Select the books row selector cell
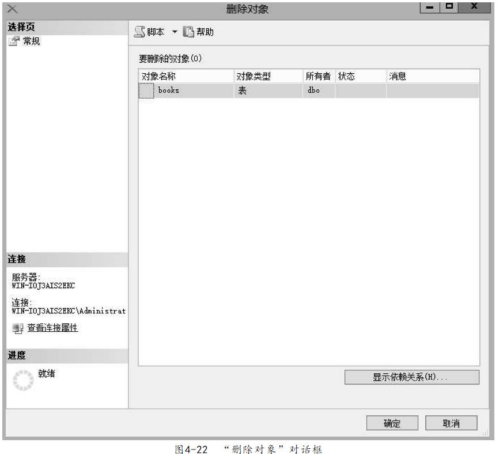 tap(146, 91)
